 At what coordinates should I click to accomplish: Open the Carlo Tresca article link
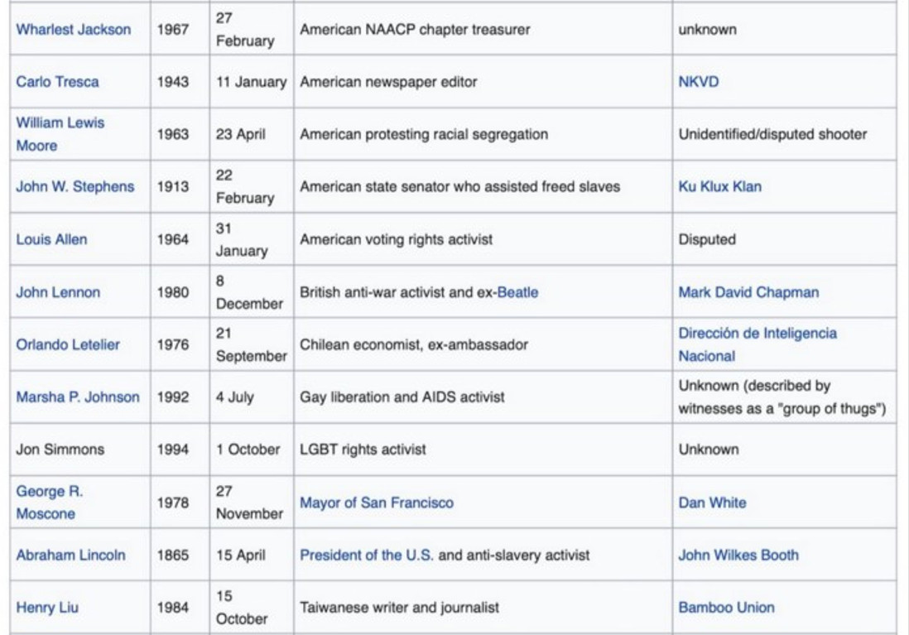coord(57,82)
